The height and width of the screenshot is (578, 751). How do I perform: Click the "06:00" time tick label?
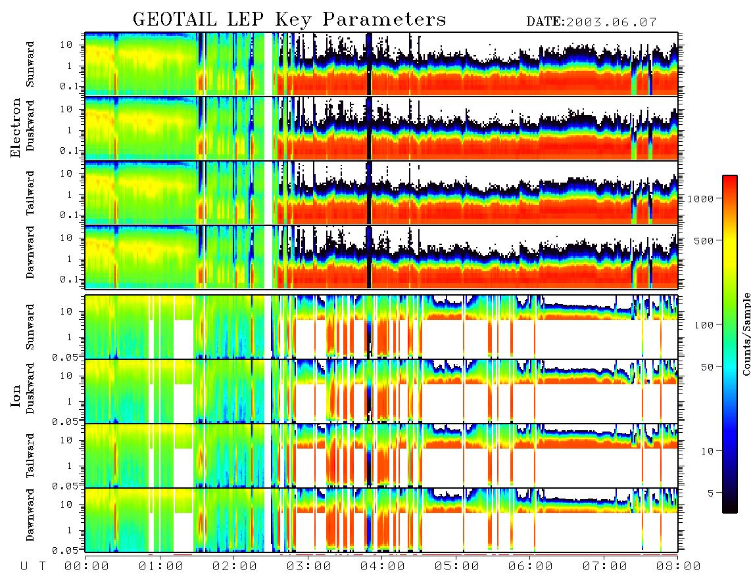coord(531,566)
